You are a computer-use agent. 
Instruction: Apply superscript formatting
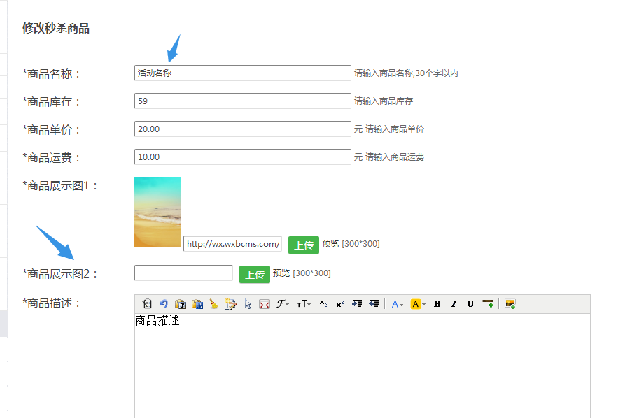tap(340, 304)
